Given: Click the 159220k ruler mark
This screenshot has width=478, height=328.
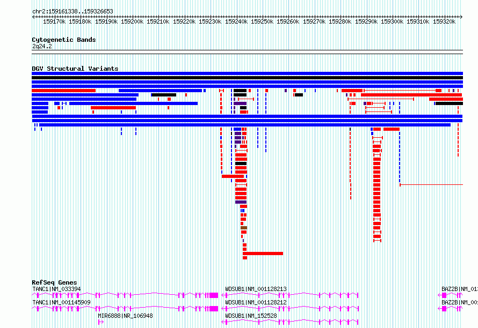Looking at the screenshot, I should click(x=184, y=21).
